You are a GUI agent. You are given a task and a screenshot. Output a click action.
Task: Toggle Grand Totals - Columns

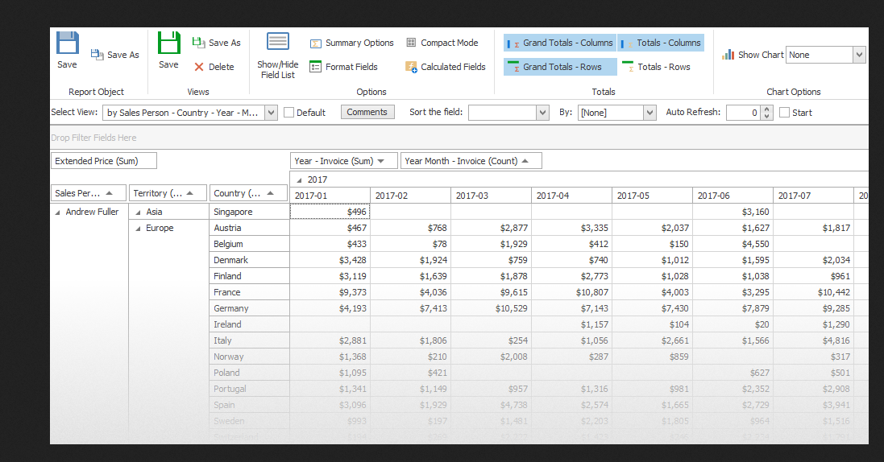click(560, 43)
